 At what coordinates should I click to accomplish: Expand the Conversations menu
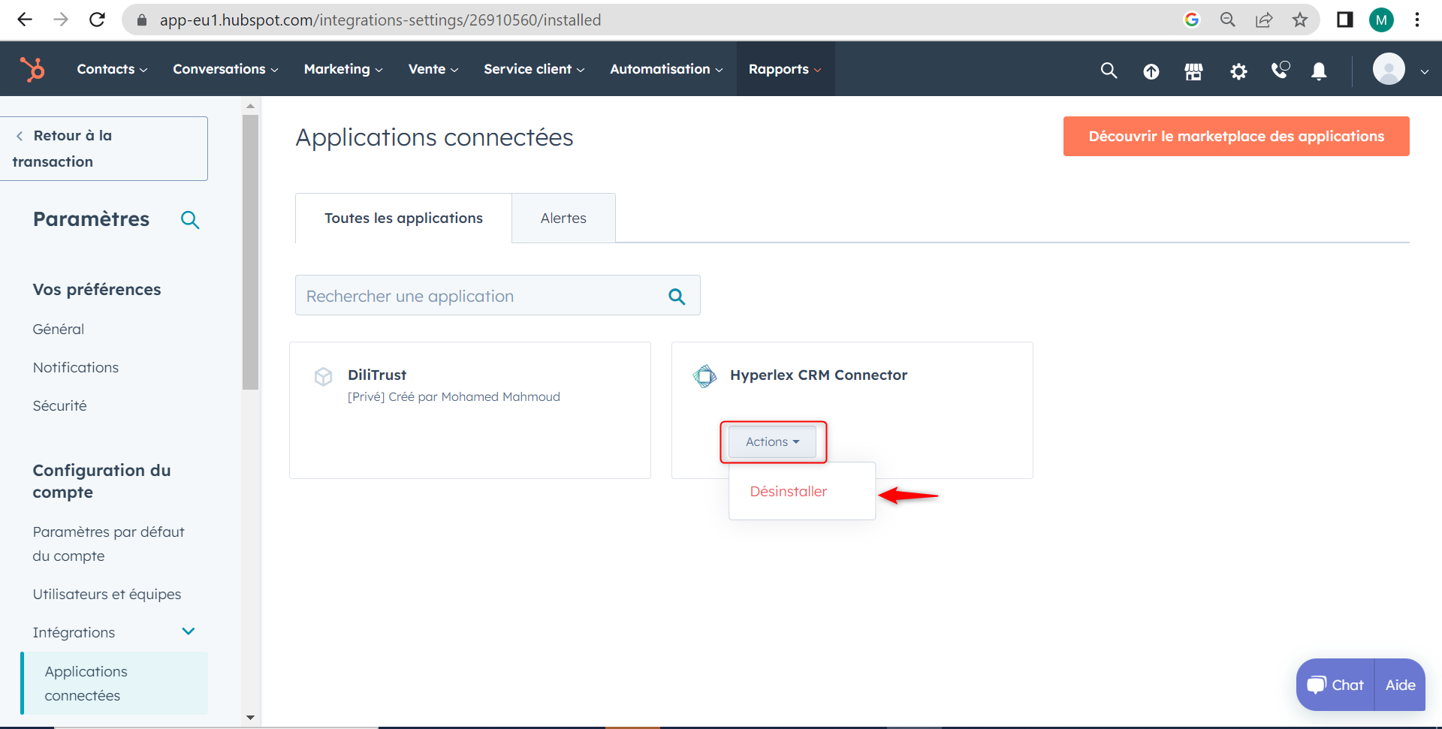click(x=225, y=69)
